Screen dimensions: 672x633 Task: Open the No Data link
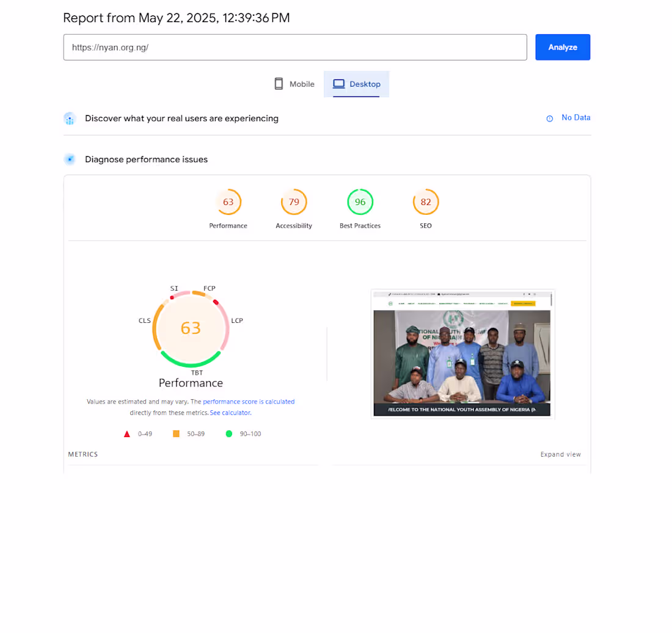point(575,117)
